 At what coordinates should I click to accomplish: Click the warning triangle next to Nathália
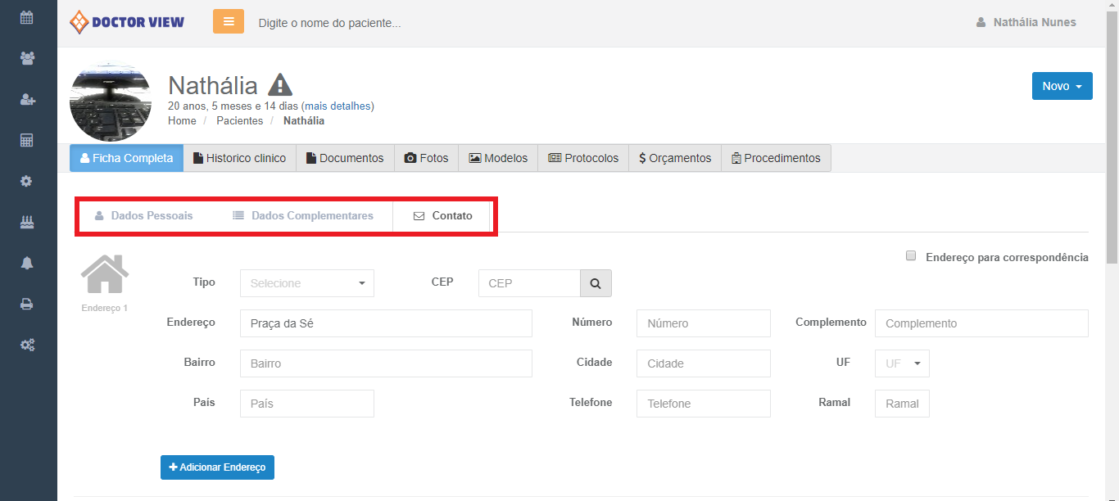(280, 85)
